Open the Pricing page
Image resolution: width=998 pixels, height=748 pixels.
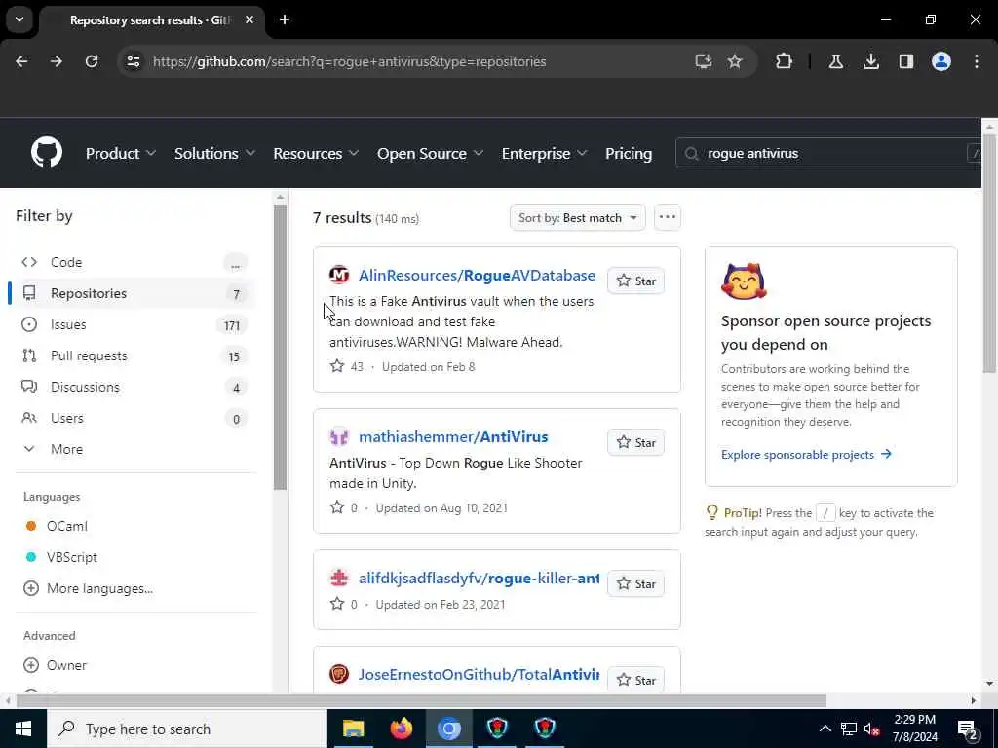point(629,153)
